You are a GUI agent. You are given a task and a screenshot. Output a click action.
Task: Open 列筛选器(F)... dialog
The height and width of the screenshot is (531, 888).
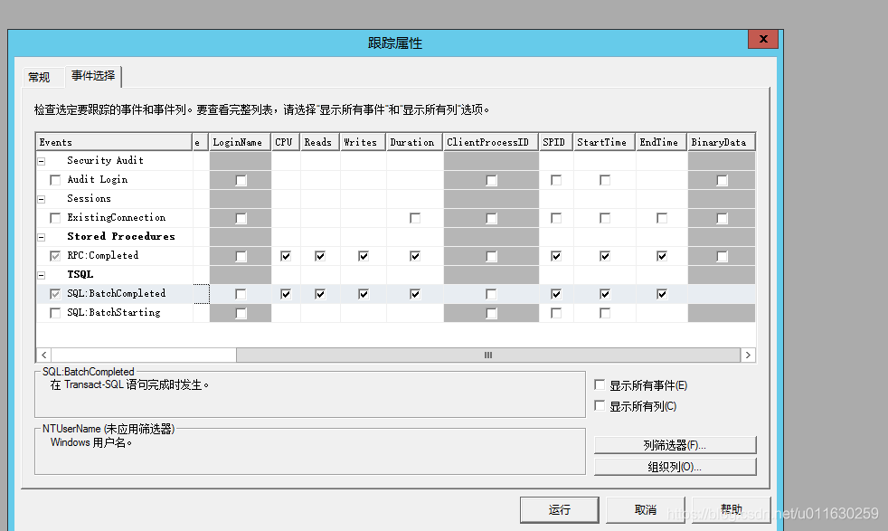[675, 445]
